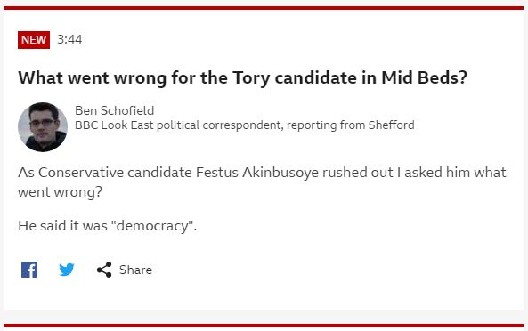
Task: Click 'went wrong?' on the second paragraph line
Action: 60,192
